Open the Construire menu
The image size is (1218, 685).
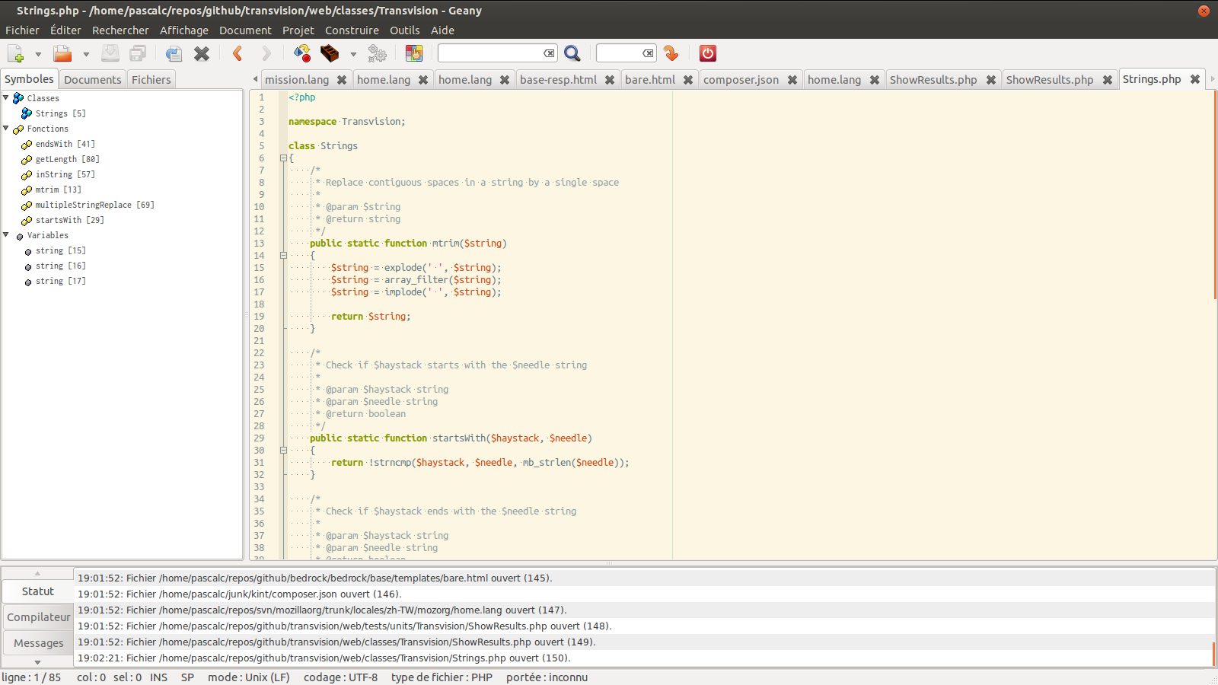[352, 30]
